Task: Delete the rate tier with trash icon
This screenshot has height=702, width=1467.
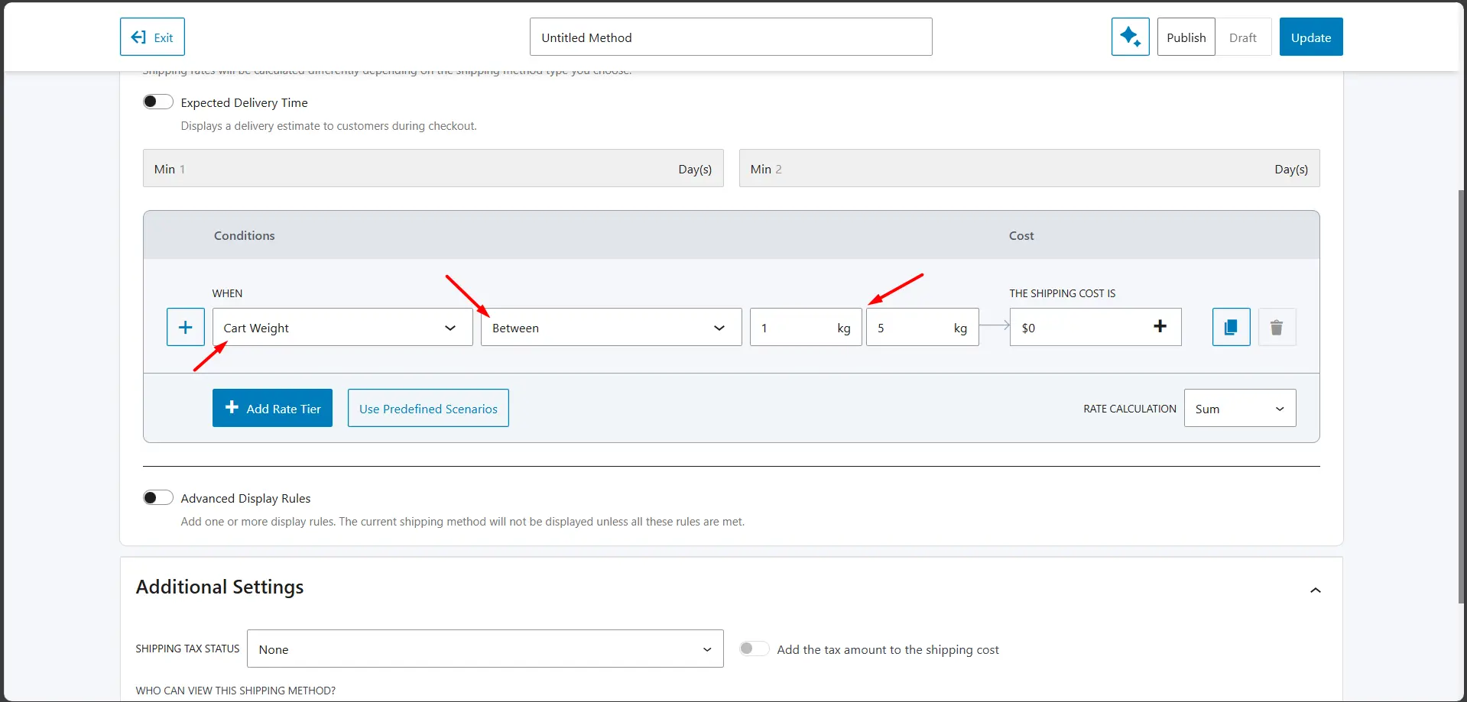Action: [1276, 327]
